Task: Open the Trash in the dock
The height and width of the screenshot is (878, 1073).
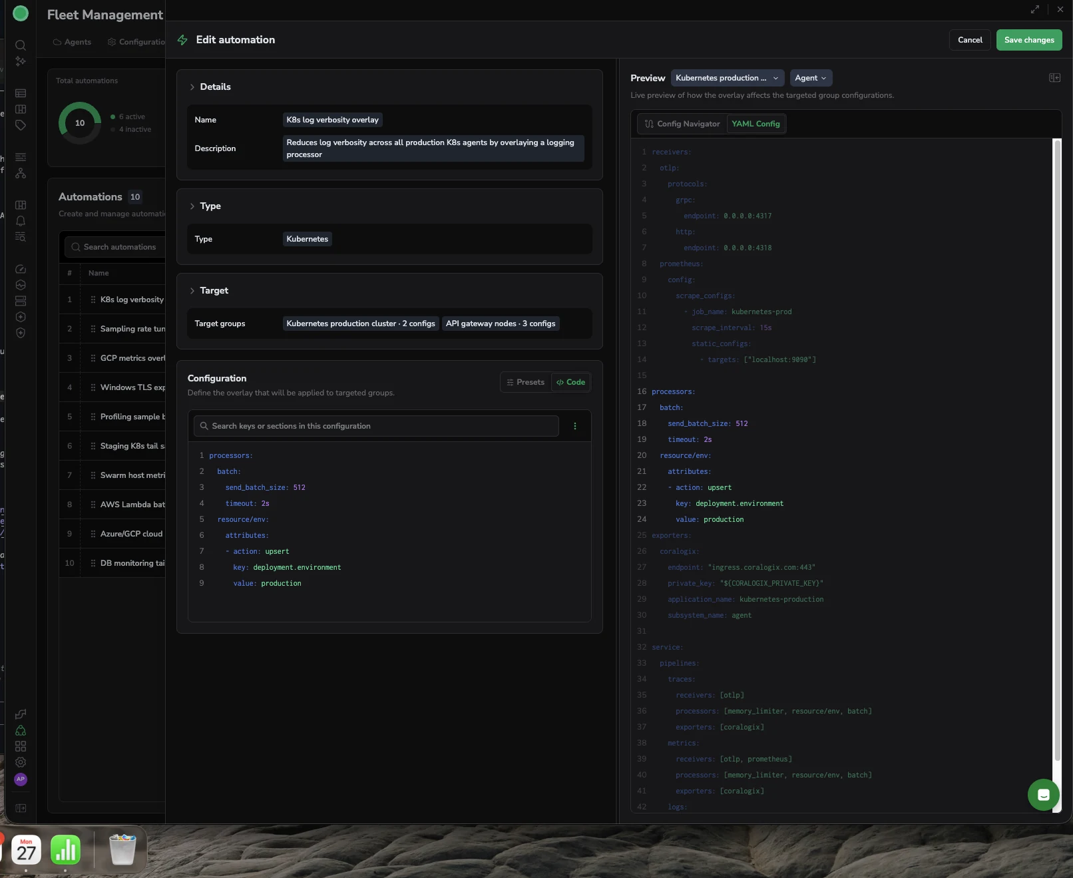Action: (x=122, y=850)
